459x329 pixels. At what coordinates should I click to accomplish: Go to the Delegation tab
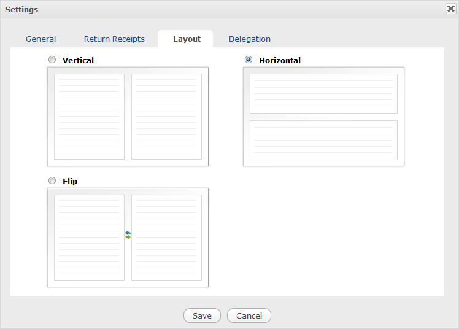(x=249, y=39)
